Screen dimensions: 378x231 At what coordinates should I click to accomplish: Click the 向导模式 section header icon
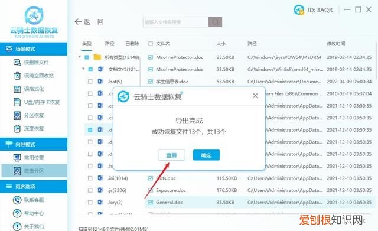[9, 144]
